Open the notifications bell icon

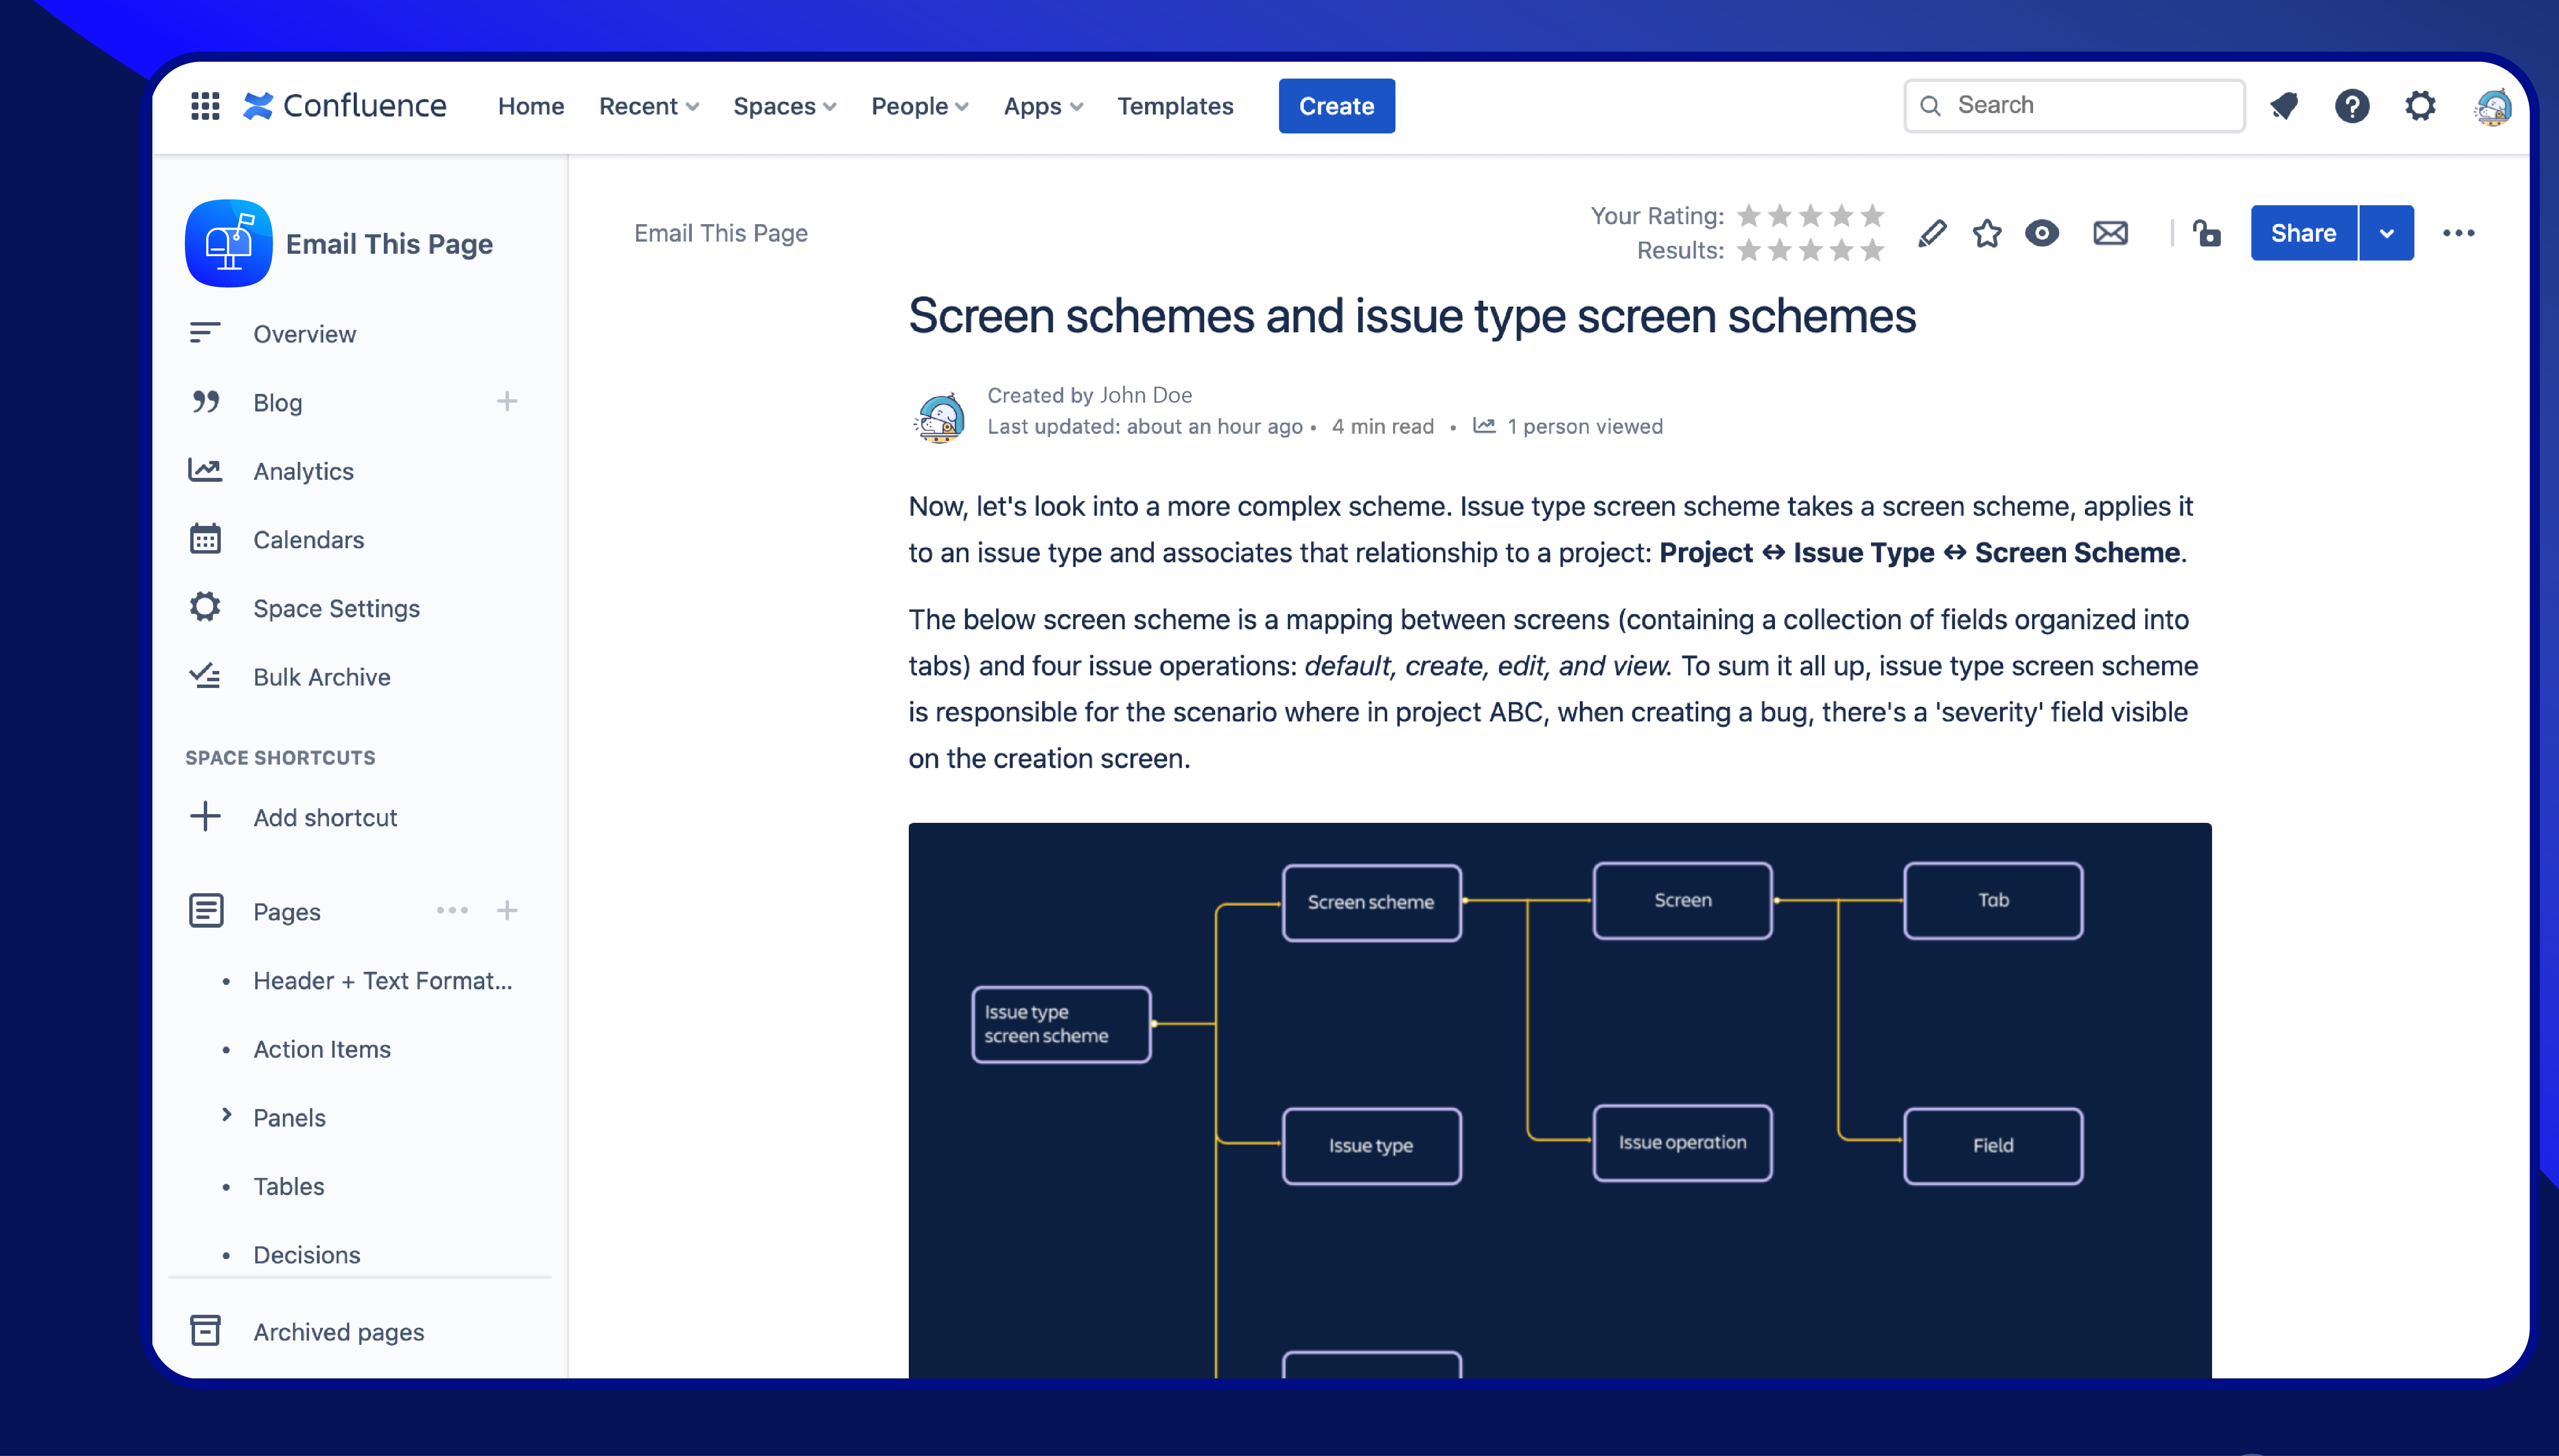coord(2284,106)
